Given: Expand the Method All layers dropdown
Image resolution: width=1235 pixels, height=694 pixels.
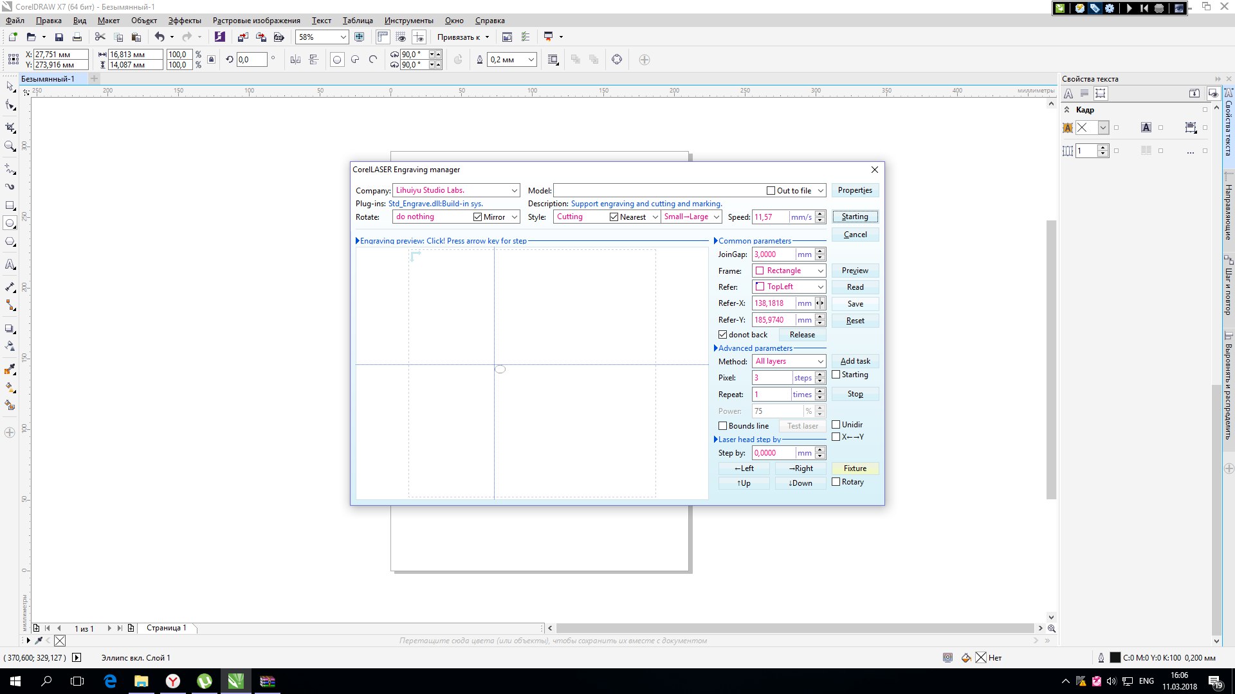Looking at the screenshot, I should tap(820, 362).
